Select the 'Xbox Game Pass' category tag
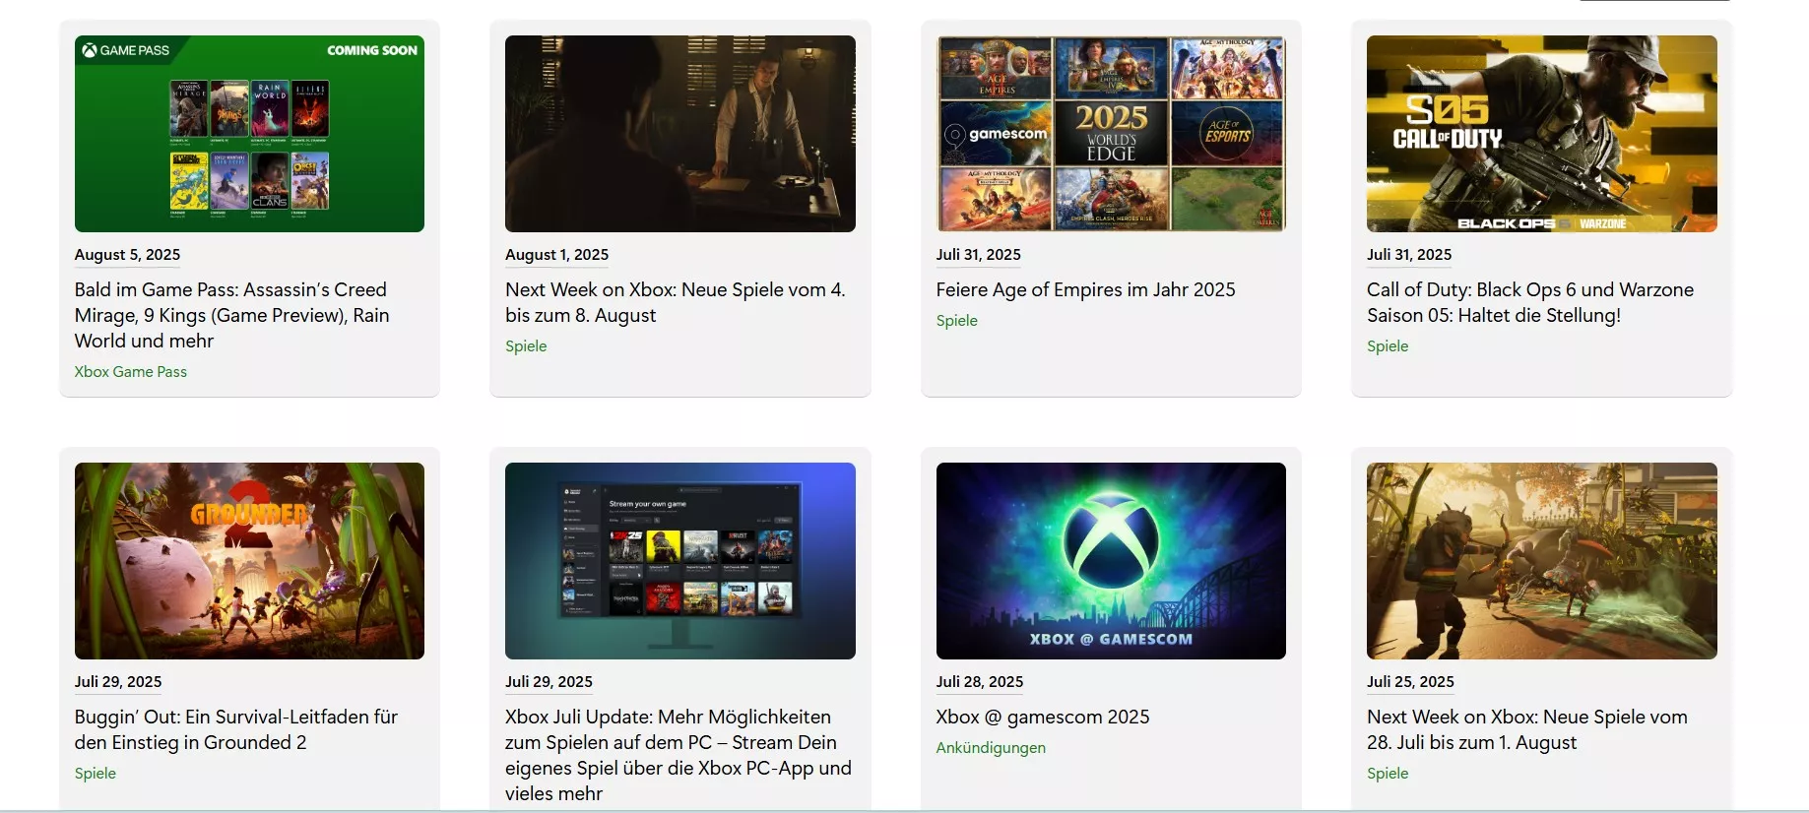 (130, 372)
